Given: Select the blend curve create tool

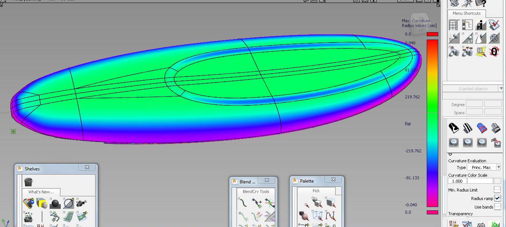Looking at the screenshot, I should pos(243,203).
